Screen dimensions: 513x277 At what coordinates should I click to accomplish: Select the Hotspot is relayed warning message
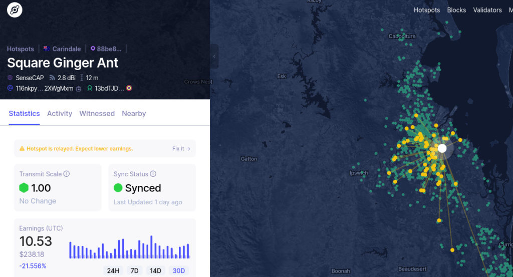coord(80,149)
